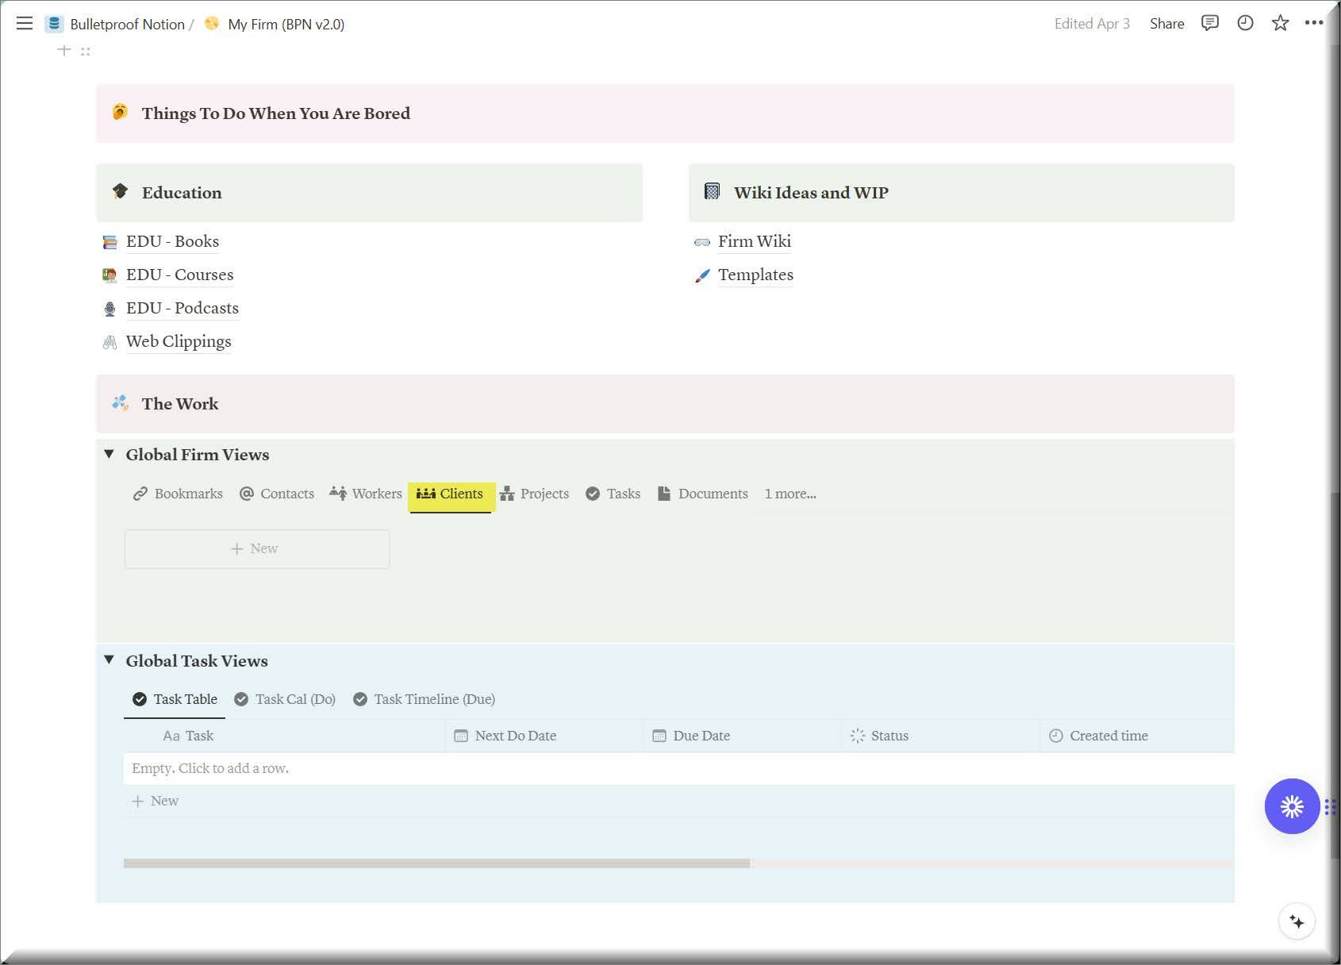
Task: Click the satellite icon beside The Work
Action: pyautogui.click(x=120, y=403)
